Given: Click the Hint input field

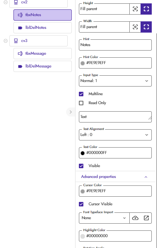Looking at the screenshot, I should tap(115, 45).
